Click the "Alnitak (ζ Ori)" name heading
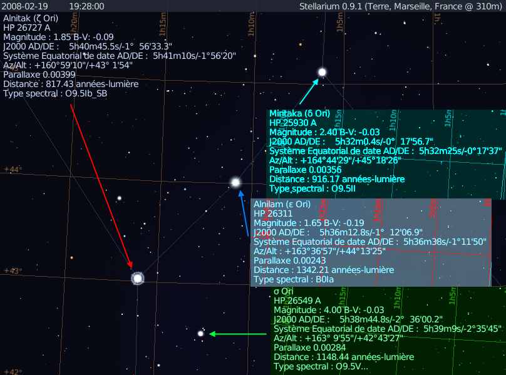This screenshot has width=506, height=375. tap(31, 18)
